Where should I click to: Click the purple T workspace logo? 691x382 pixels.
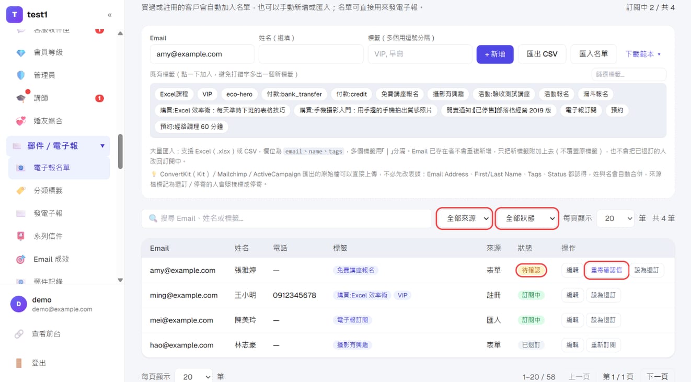click(14, 15)
